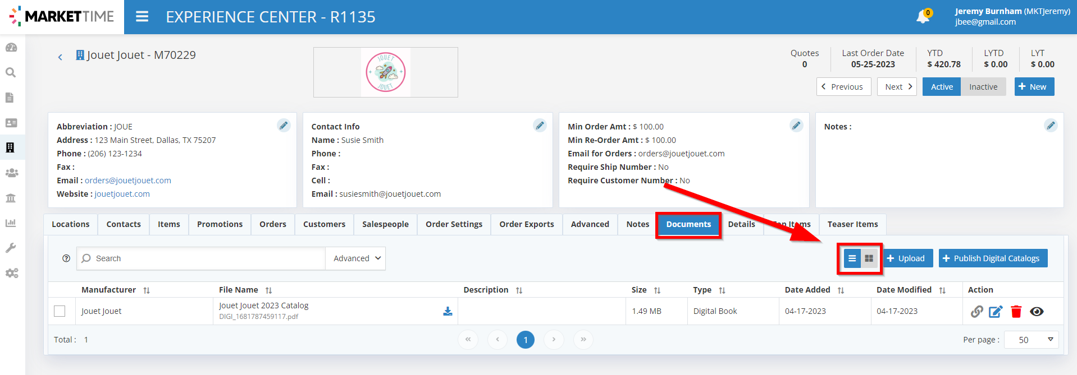Open the search icon in sidebar
Viewport: 1077px width, 375px height.
click(11, 72)
